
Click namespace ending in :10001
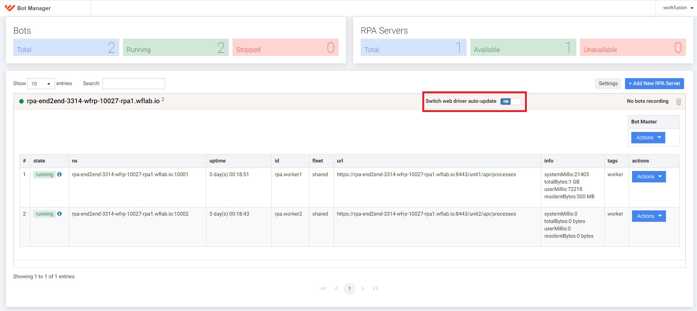click(x=130, y=174)
